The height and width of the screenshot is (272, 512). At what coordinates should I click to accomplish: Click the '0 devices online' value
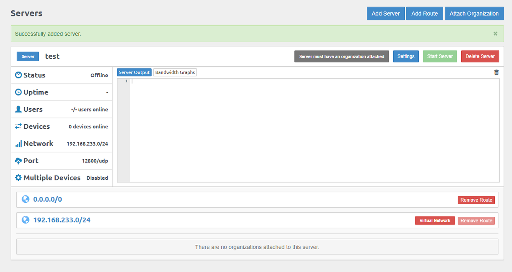88,126
